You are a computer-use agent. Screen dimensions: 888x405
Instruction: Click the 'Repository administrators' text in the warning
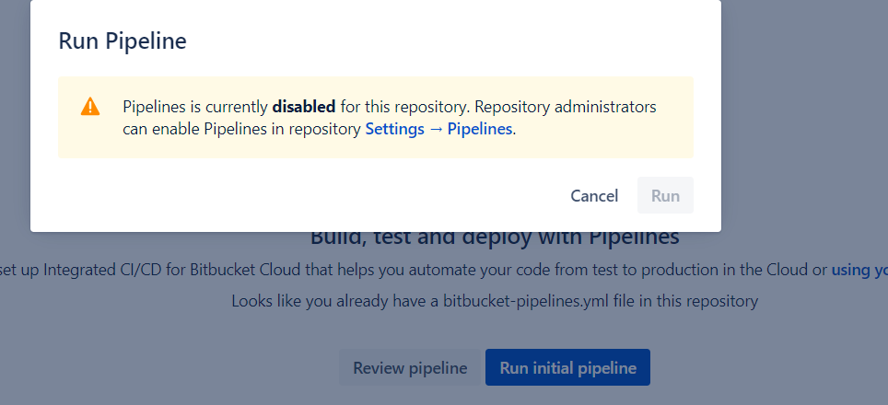click(566, 107)
